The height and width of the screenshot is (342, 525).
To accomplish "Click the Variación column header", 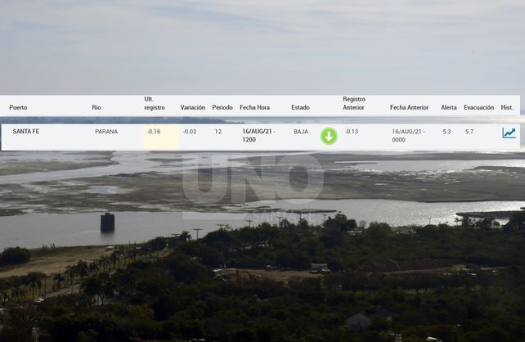I will [193, 107].
